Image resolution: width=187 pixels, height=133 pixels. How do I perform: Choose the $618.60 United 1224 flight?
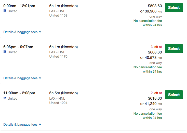[174, 95]
